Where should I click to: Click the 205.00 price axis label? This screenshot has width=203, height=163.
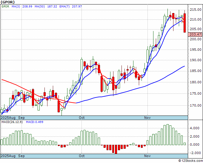click(196, 29)
